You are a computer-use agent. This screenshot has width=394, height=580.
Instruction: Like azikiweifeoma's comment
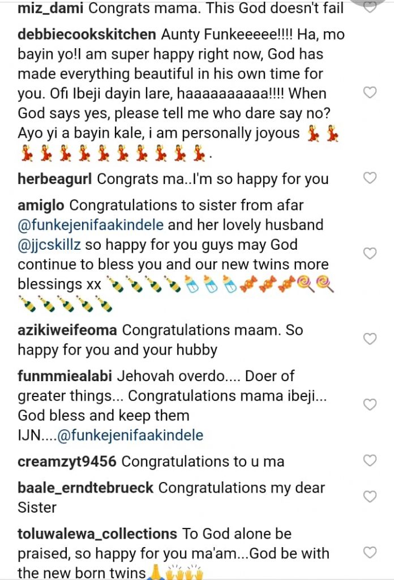370,339
